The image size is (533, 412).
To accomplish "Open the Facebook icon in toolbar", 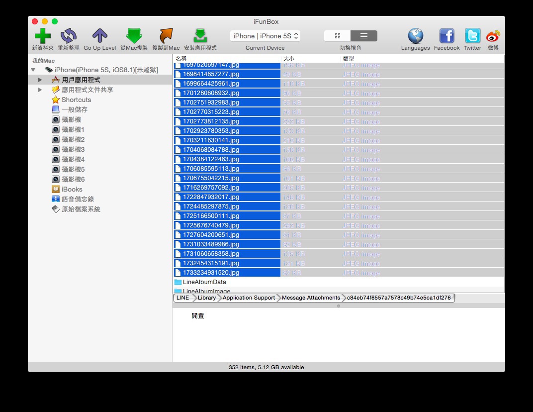I will [446, 36].
